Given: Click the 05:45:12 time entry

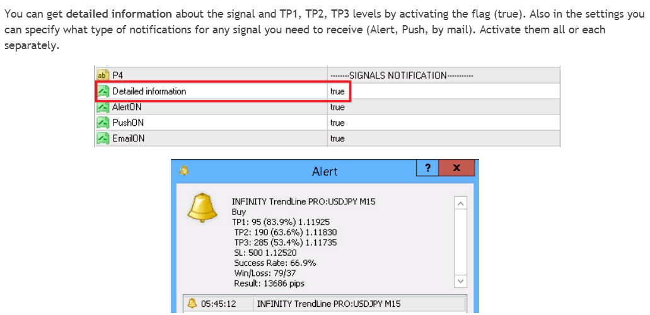Looking at the screenshot, I should [219, 304].
